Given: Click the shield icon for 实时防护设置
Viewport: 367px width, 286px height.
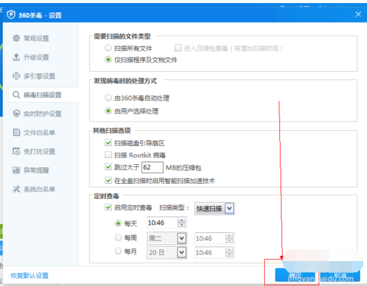Looking at the screenshot, I should pos(17,113).
